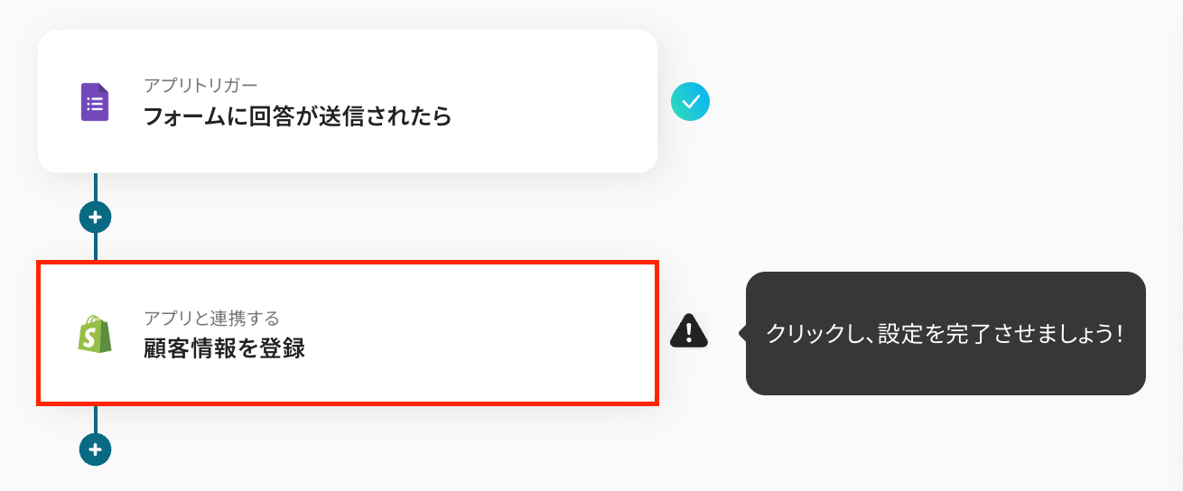The image size is (1183, 491).
Task: Add a step with the bottom plus icon
Action: [95, 449]
